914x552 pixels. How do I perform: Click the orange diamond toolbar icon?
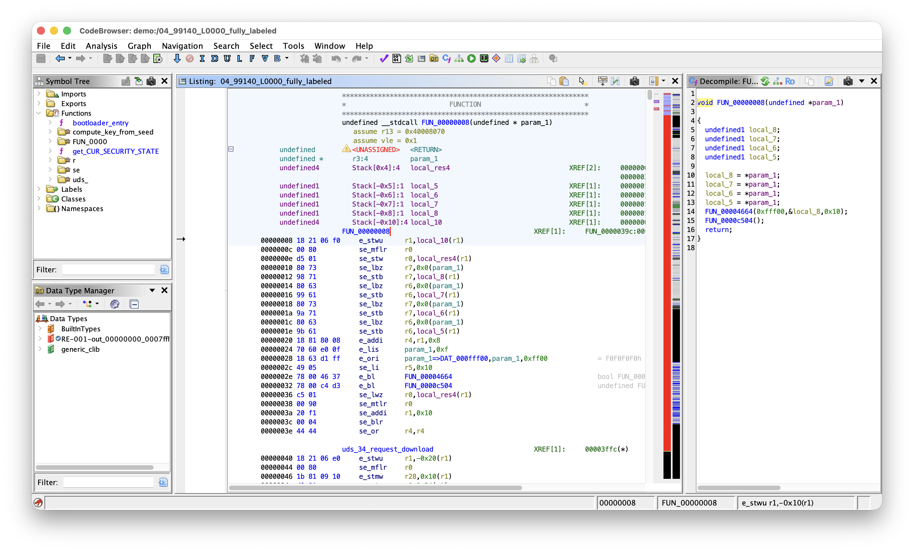tap(496, 58)
